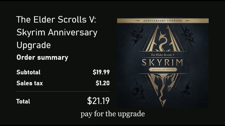Click 'The Elder Scrolls V' text on cover
Image resolution: width=225 pixels, height=126 pixels.
pyautogui.click(x=162, y=55)
